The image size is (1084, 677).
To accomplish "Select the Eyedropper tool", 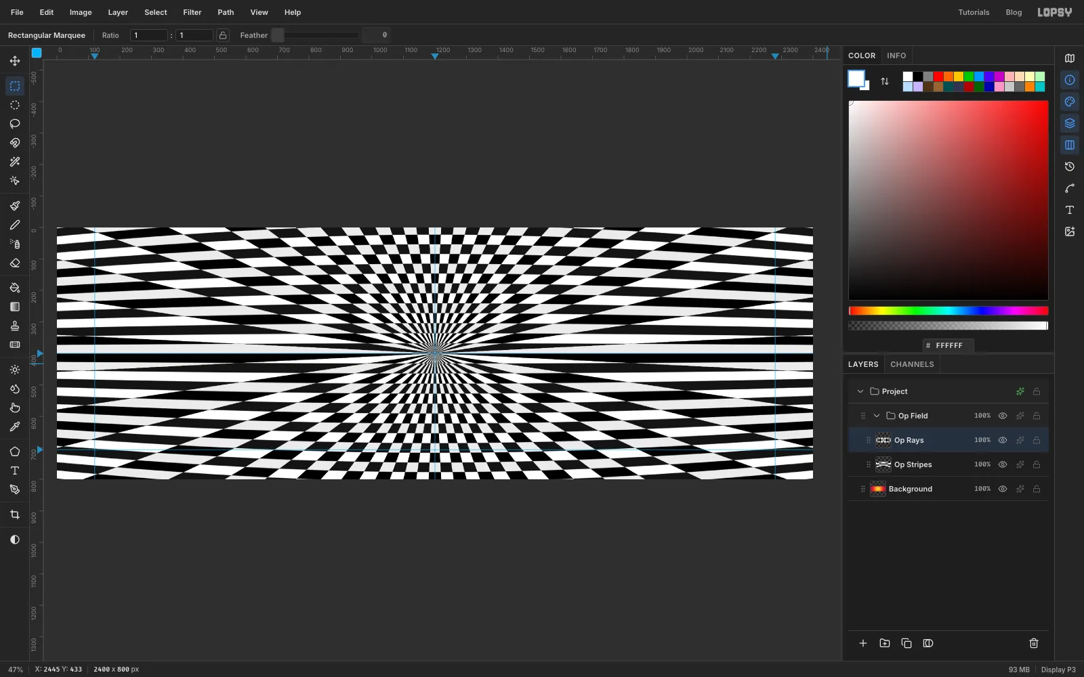I will click(15, 427).
